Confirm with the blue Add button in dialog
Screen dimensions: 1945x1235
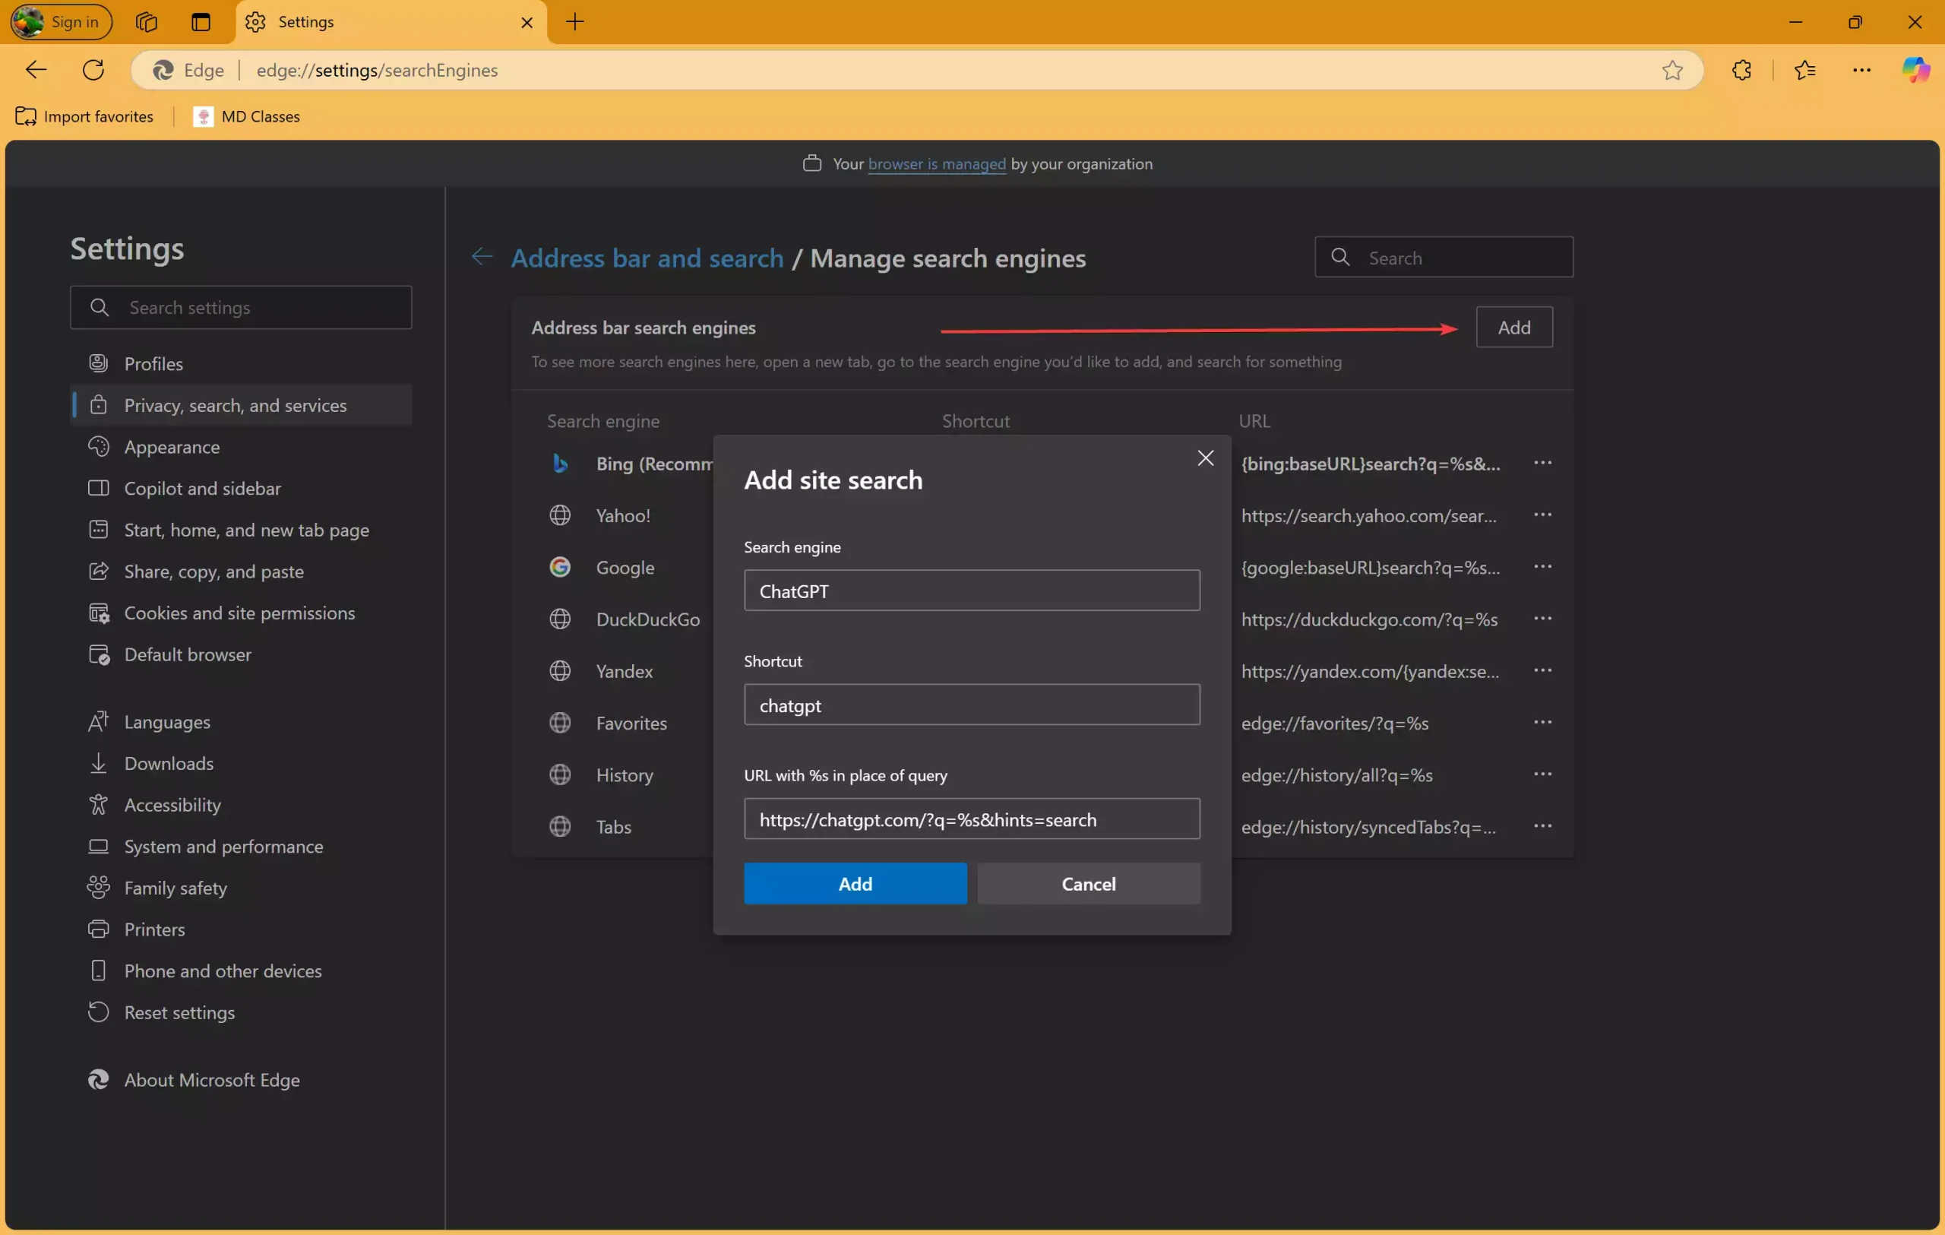855,885
